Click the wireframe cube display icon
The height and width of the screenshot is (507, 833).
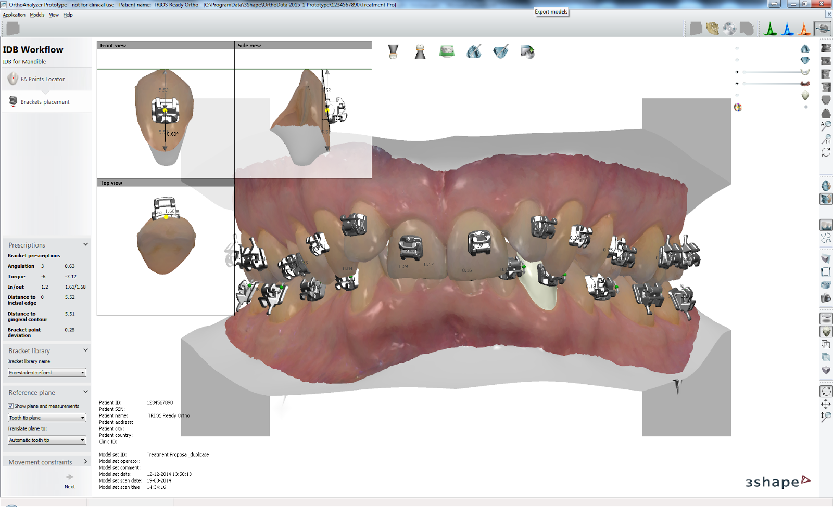(x=826, y=344)
